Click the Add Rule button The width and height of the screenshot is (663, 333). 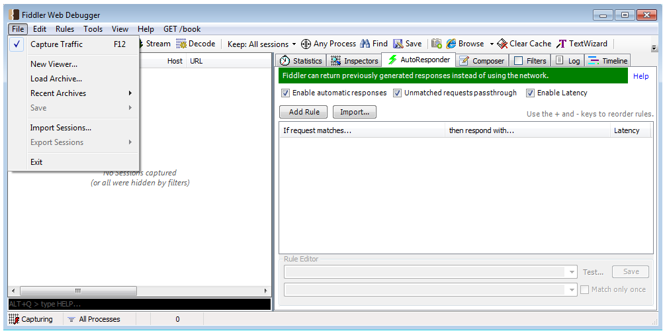(304, 112)
